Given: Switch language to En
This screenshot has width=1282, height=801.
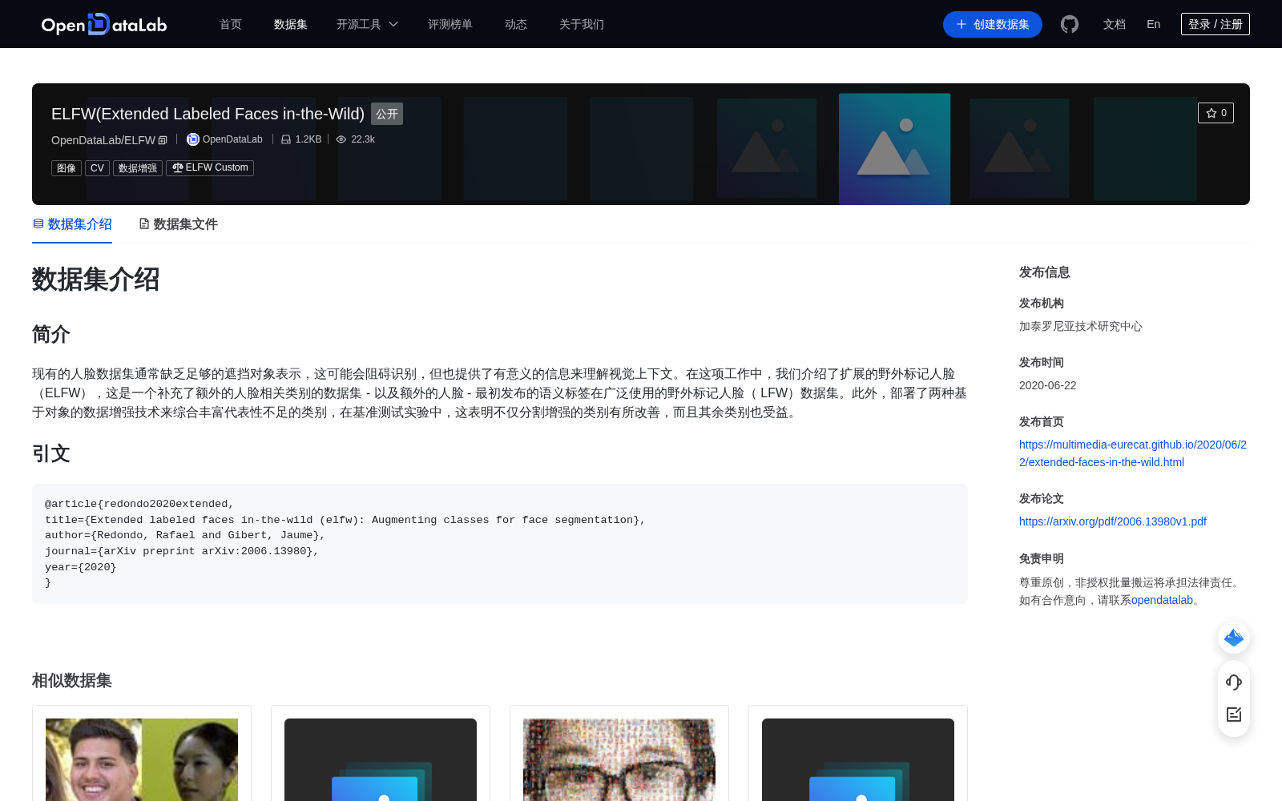Looking at the screenshot, I should click(x=1154, y=24).
